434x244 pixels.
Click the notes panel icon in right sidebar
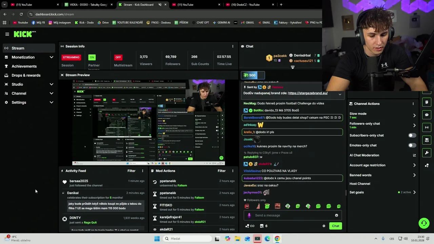coord(427,102)
